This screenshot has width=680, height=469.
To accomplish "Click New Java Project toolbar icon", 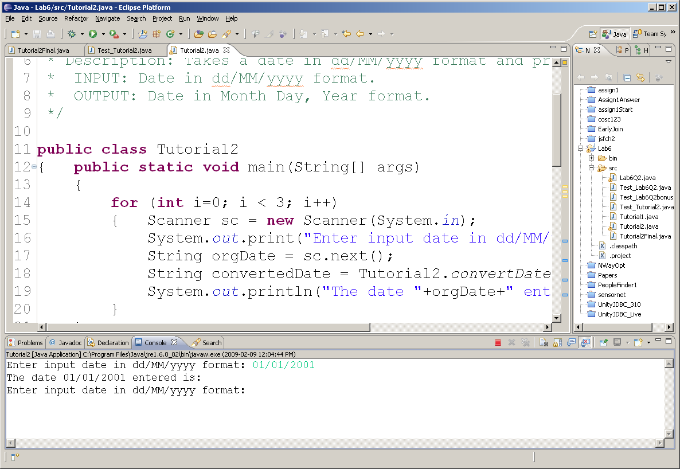I will click(143, 34).
